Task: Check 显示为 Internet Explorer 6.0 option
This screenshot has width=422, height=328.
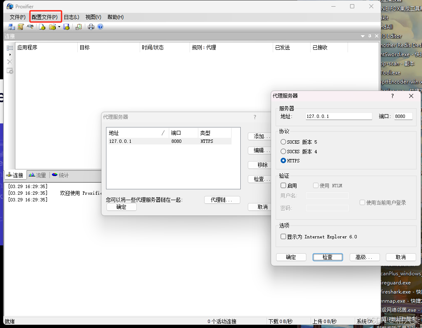Action: [283, 236]
